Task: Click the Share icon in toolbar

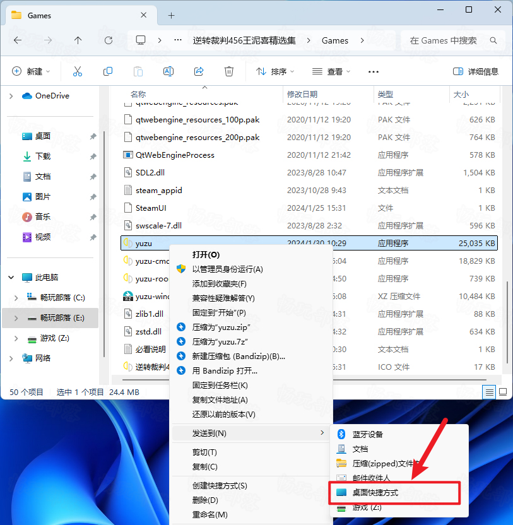Action: pos(199,71)
